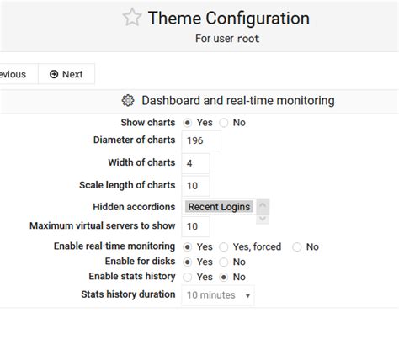Select No for Enable for disks
This screenshot has width=399, height=339.
pos(224,262)
